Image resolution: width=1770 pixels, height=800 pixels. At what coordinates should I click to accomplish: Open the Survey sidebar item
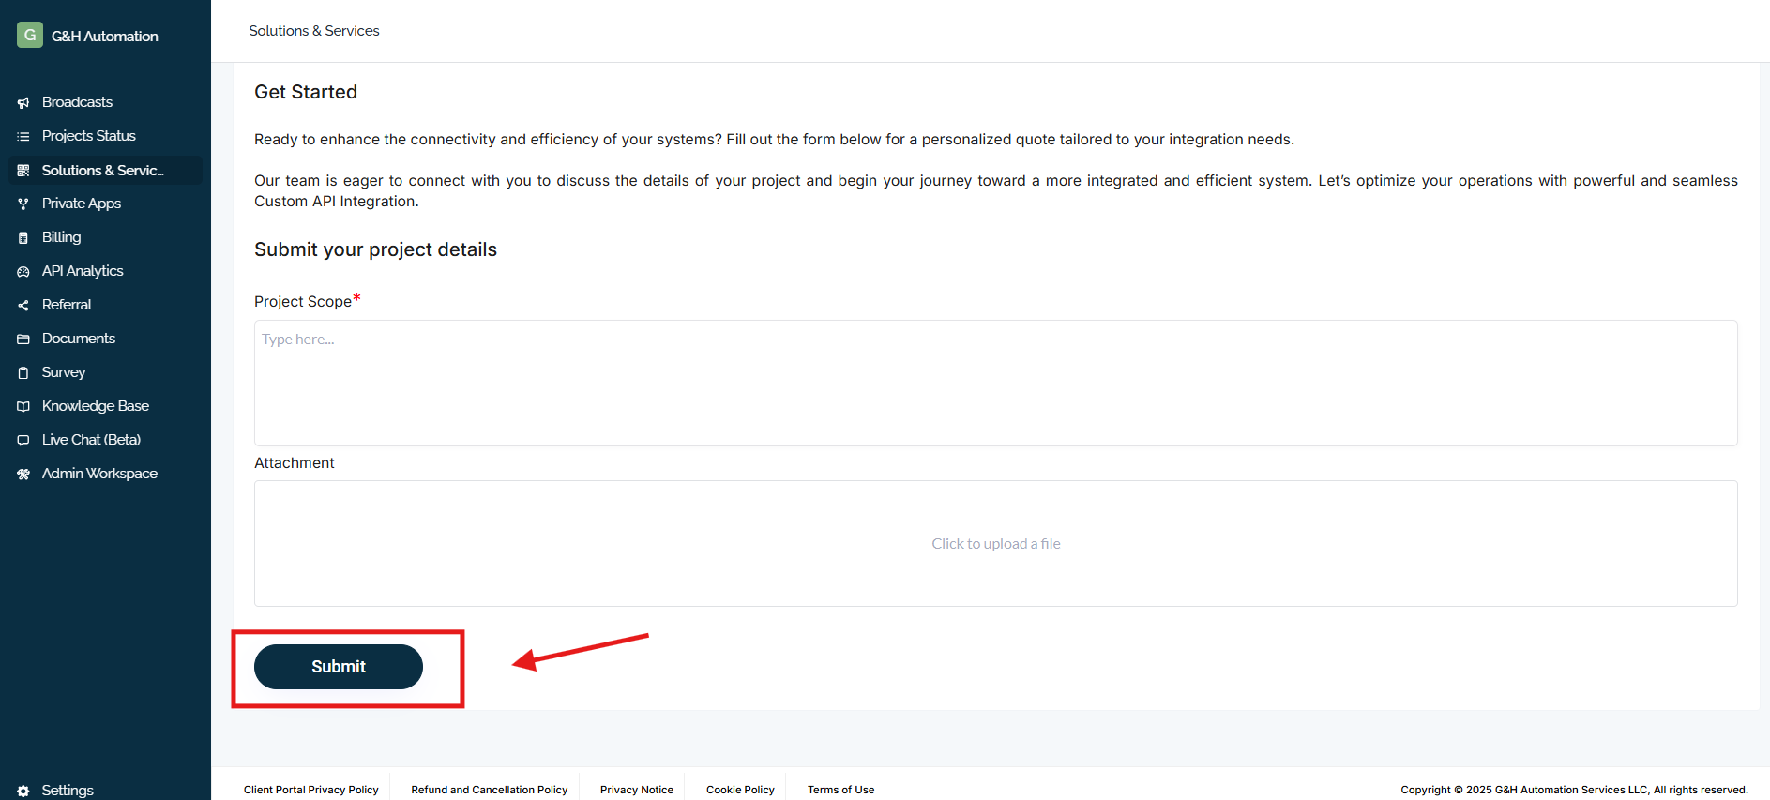tap(64, 372)
